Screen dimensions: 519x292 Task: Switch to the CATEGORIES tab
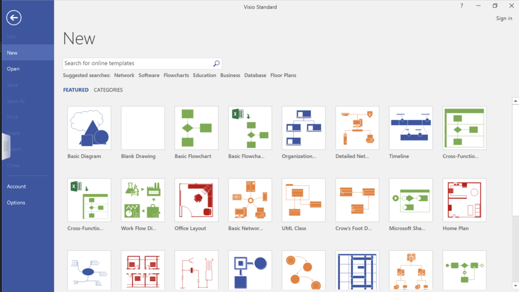point(108,90)
